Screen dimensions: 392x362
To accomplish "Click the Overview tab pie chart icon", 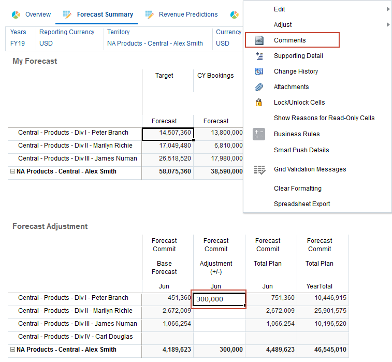I will 16,15.
